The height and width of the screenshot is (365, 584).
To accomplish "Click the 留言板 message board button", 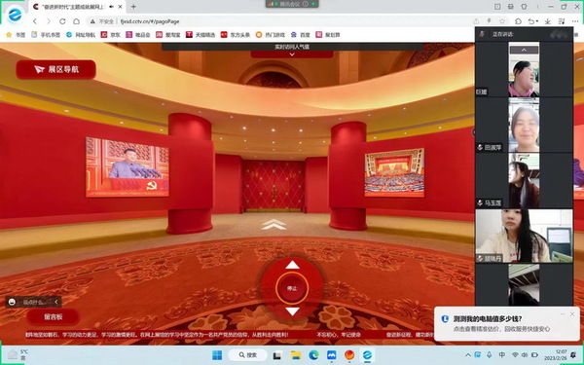I will 54,317.
